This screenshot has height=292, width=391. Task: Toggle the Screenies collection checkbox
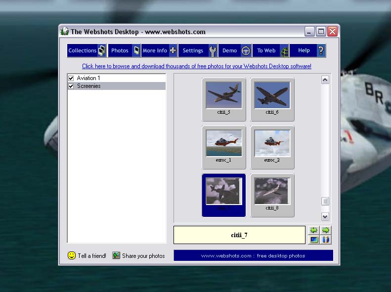click(x=71, y=86)
